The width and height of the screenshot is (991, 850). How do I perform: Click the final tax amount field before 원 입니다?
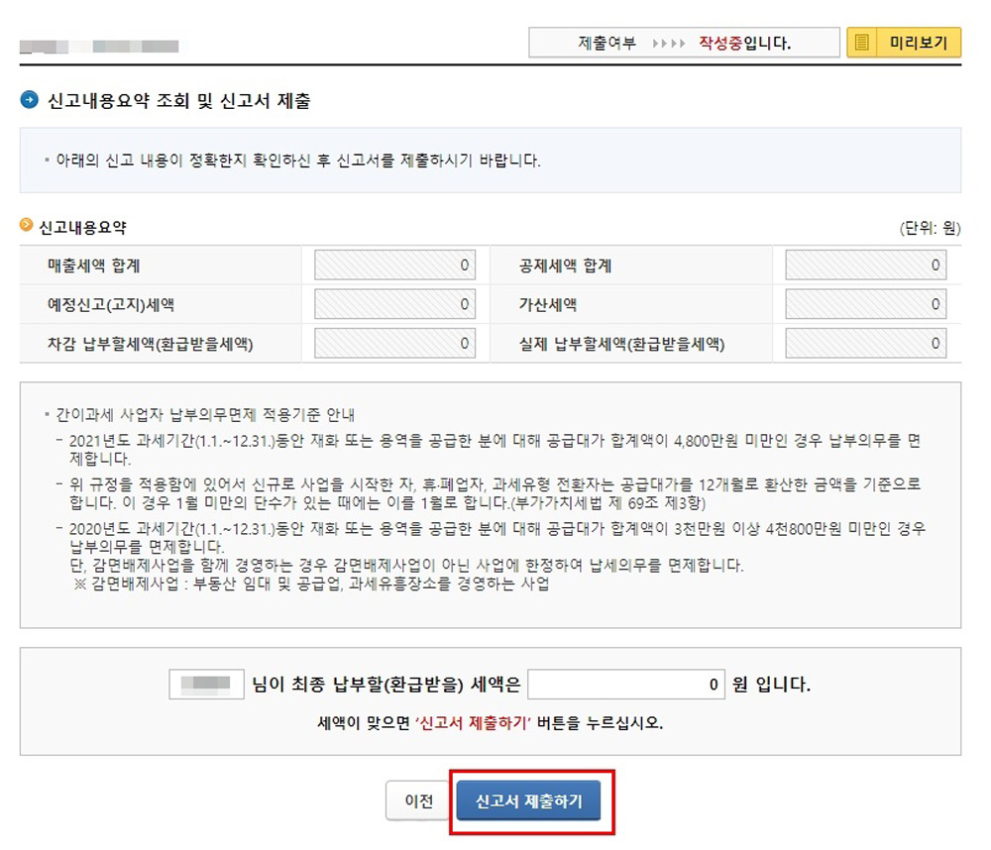coord(625,684)
